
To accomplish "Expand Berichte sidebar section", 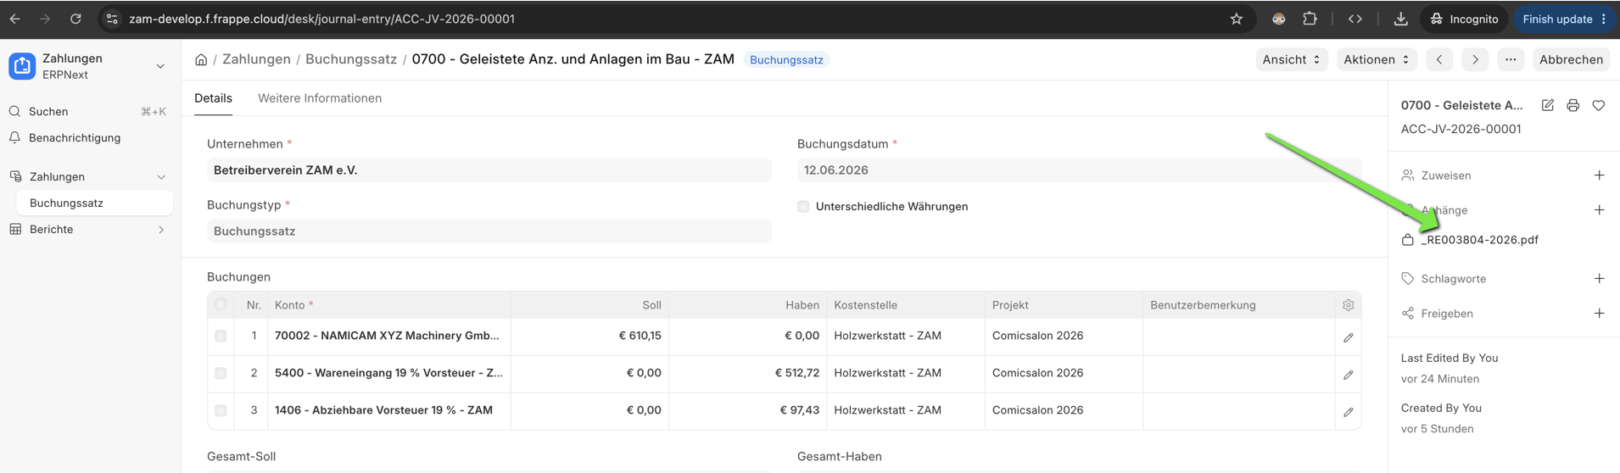I will pyautogui.click(x=161, y=229).
